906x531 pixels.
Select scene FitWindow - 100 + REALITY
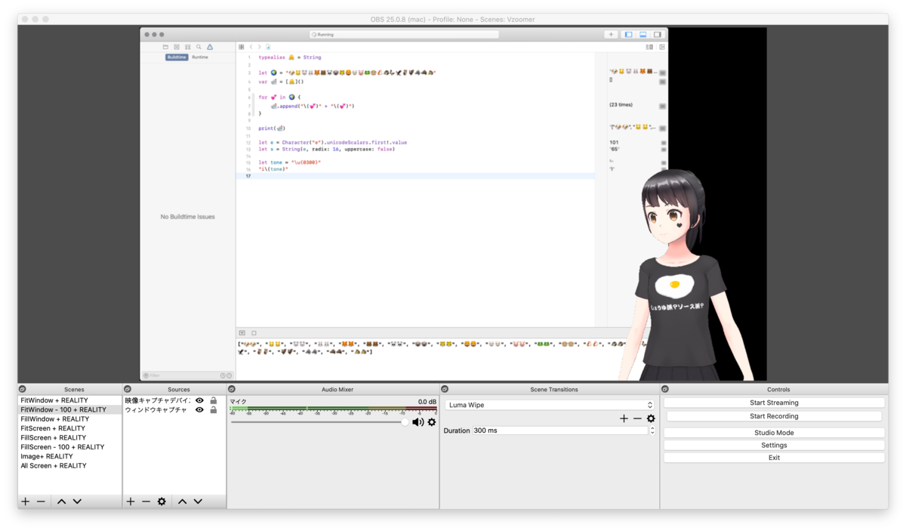[x=69, y=409]
